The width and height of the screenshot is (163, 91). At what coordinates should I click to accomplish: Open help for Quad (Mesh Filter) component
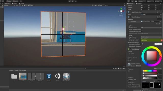point(157,12)
